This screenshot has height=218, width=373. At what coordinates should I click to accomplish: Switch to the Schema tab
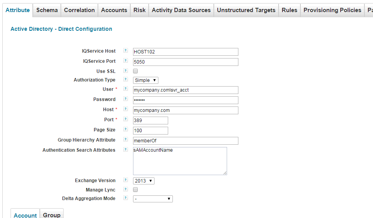pos(47,10)
